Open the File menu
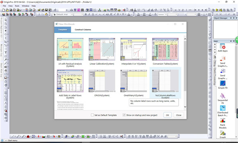 [x=4, y=6]
